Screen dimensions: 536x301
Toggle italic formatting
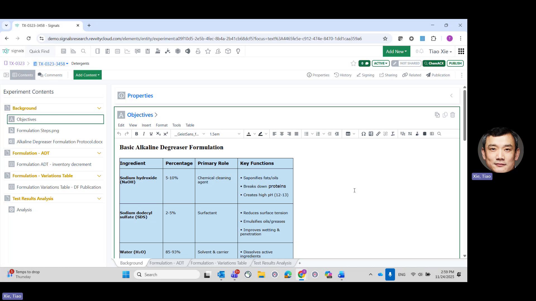pos(143,134)
